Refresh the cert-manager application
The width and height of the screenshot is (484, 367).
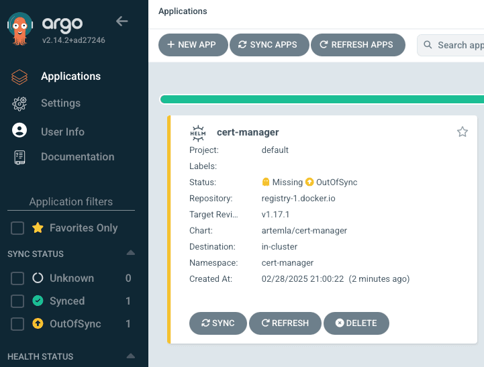(x=285, y=323)
